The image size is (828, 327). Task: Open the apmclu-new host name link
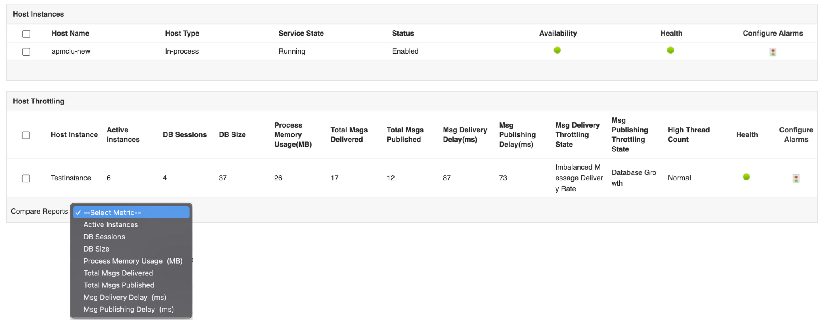tap(71, 51)
